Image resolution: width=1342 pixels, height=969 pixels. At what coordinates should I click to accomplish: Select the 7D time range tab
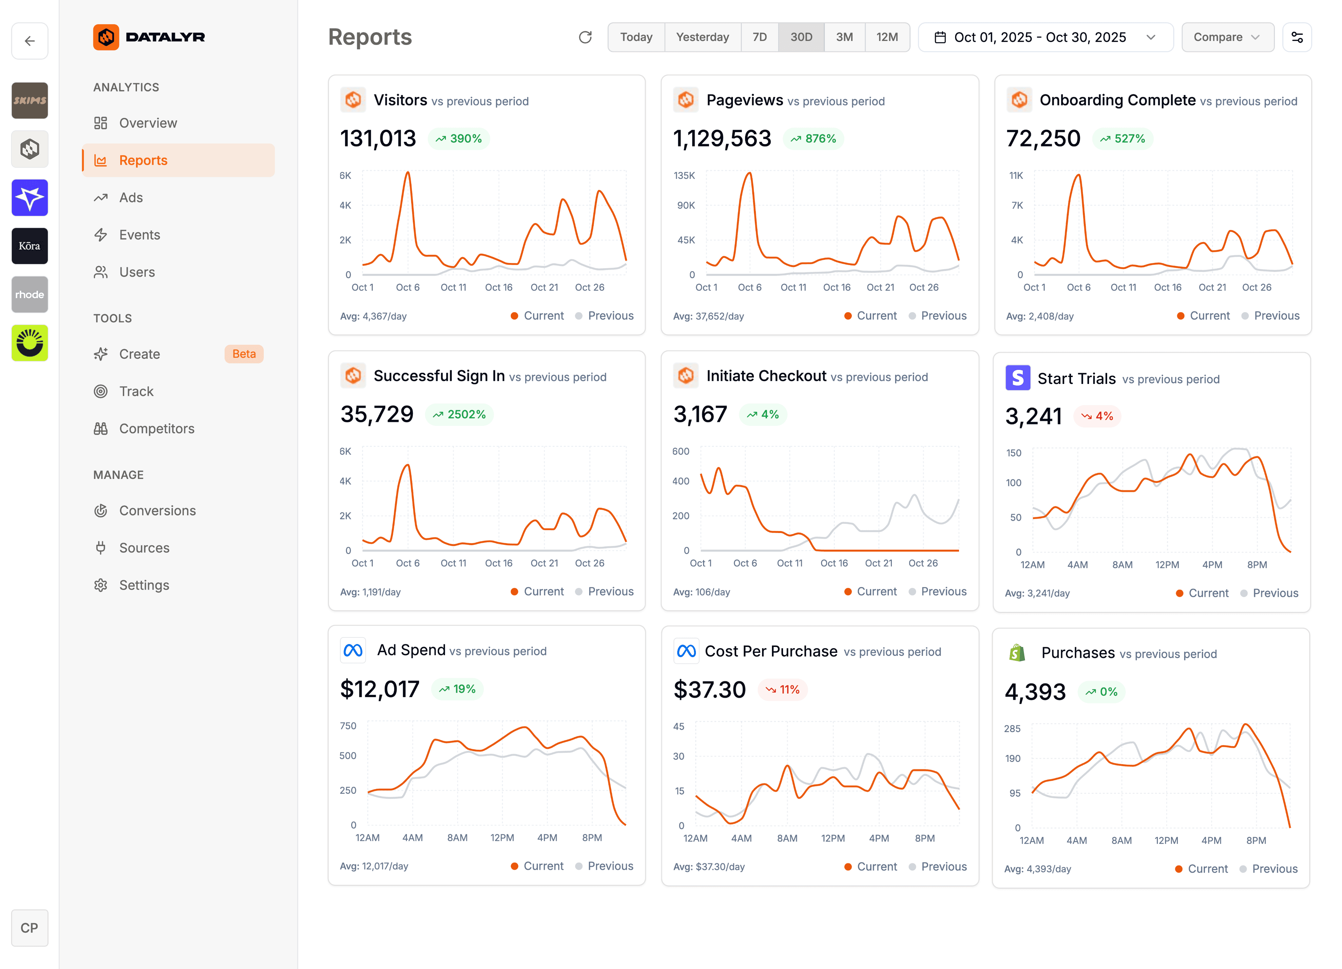(759, 37)
